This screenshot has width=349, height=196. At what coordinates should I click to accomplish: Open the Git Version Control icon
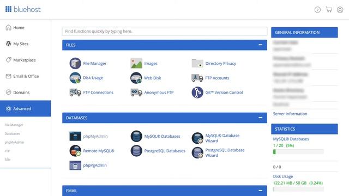click(x=197, y=92)
